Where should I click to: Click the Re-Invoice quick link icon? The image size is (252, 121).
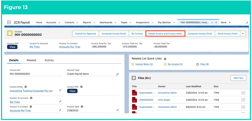(165, 64)
